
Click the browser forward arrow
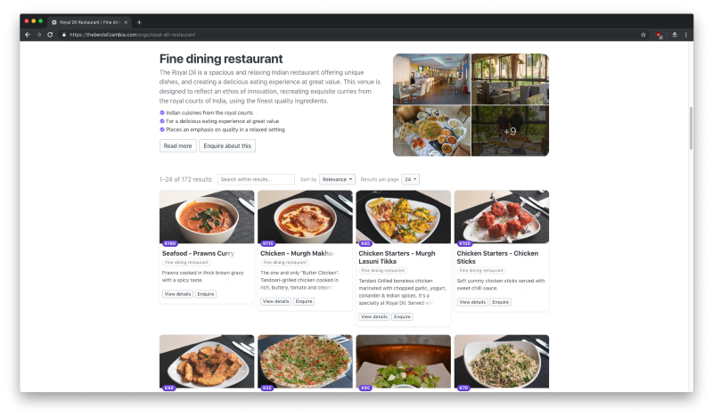click(38, 35)
